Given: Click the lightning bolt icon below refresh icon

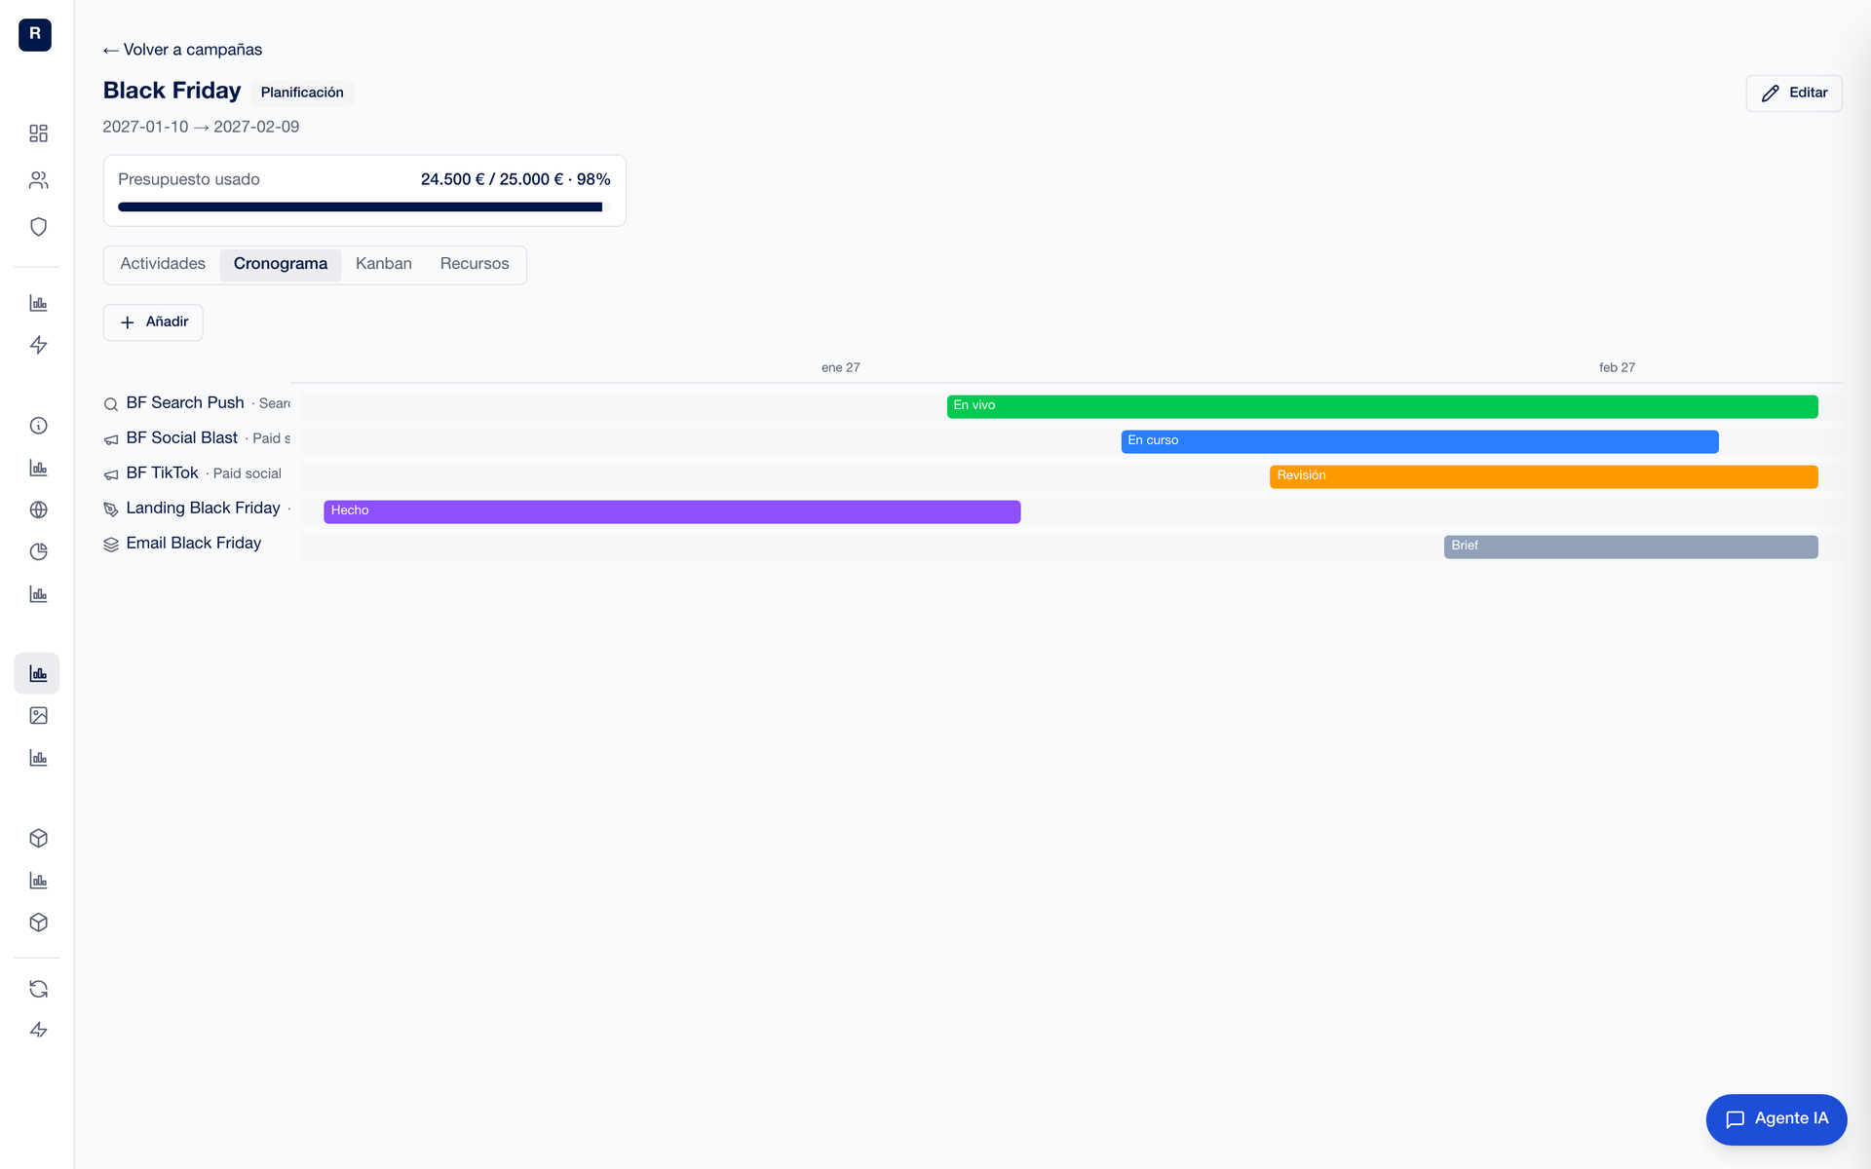Looking at the screenshot, I should 38,1030.
